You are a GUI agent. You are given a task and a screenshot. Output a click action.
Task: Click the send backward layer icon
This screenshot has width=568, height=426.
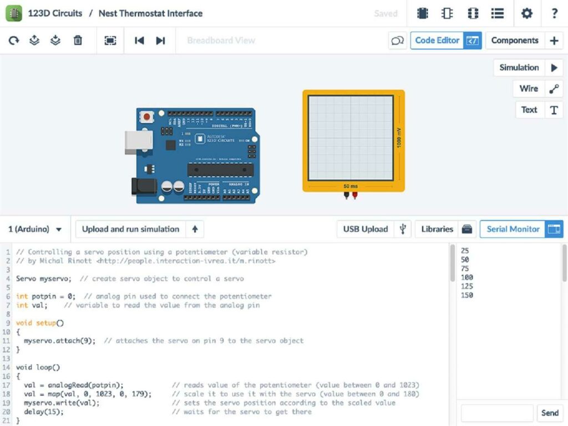click(54, 40)
